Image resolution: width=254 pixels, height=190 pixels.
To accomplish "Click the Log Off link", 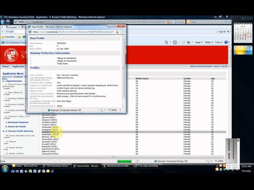I will point(224,66).
